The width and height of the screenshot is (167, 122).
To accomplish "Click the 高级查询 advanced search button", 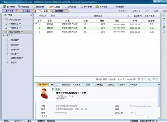I will 137,16.
